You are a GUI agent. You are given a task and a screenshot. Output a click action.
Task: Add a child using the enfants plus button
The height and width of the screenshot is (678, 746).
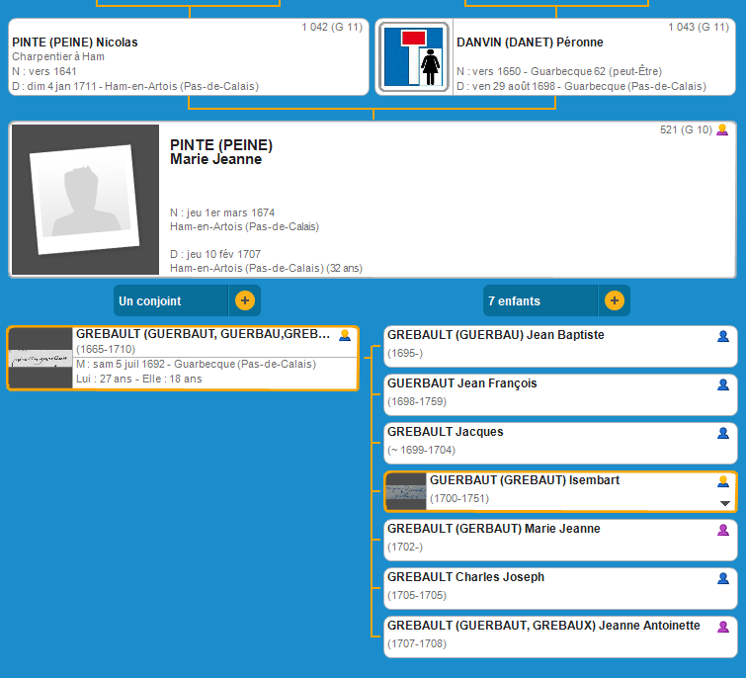pyautogui.click(x=615, y=300)
